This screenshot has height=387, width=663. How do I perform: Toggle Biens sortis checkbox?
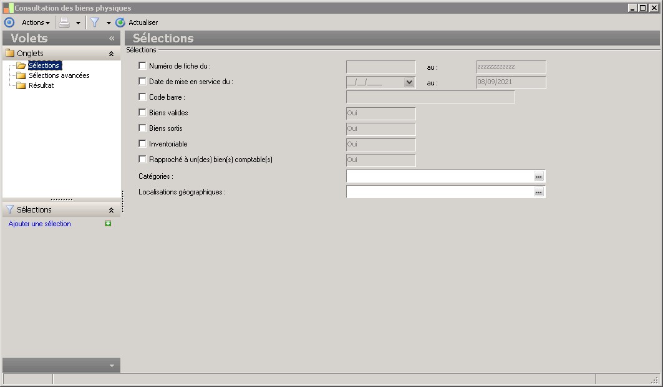[x=142, y=128]
